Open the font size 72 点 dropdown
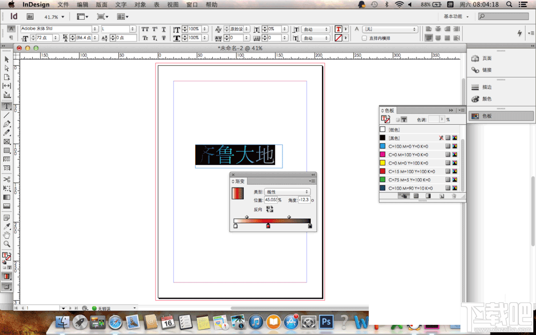 [x=56, y=38]
